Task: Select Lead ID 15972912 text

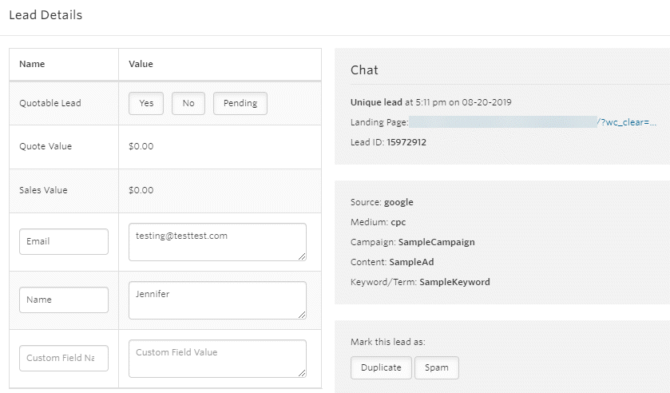Action: (388, 142)
